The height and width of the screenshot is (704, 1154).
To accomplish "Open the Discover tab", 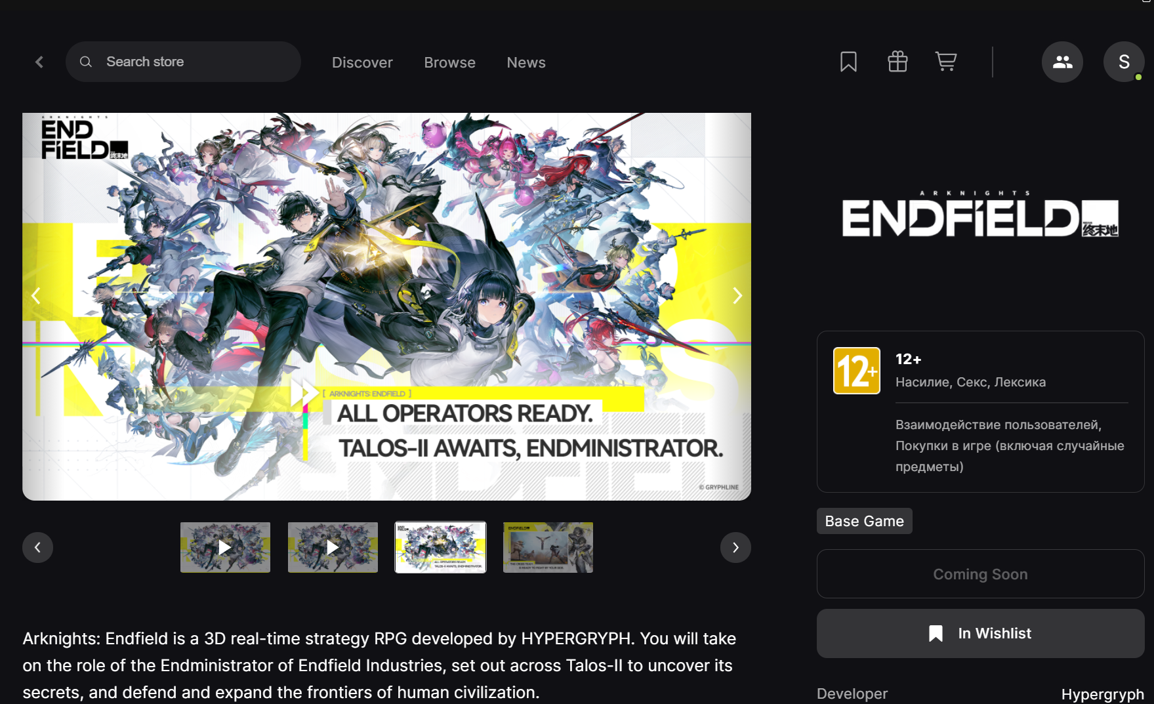I will coord(362,62).
